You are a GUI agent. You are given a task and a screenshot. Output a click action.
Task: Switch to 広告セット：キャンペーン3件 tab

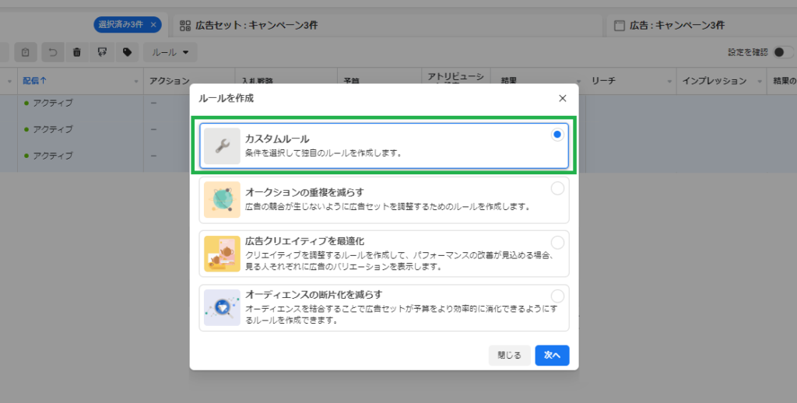coord(388,26)
